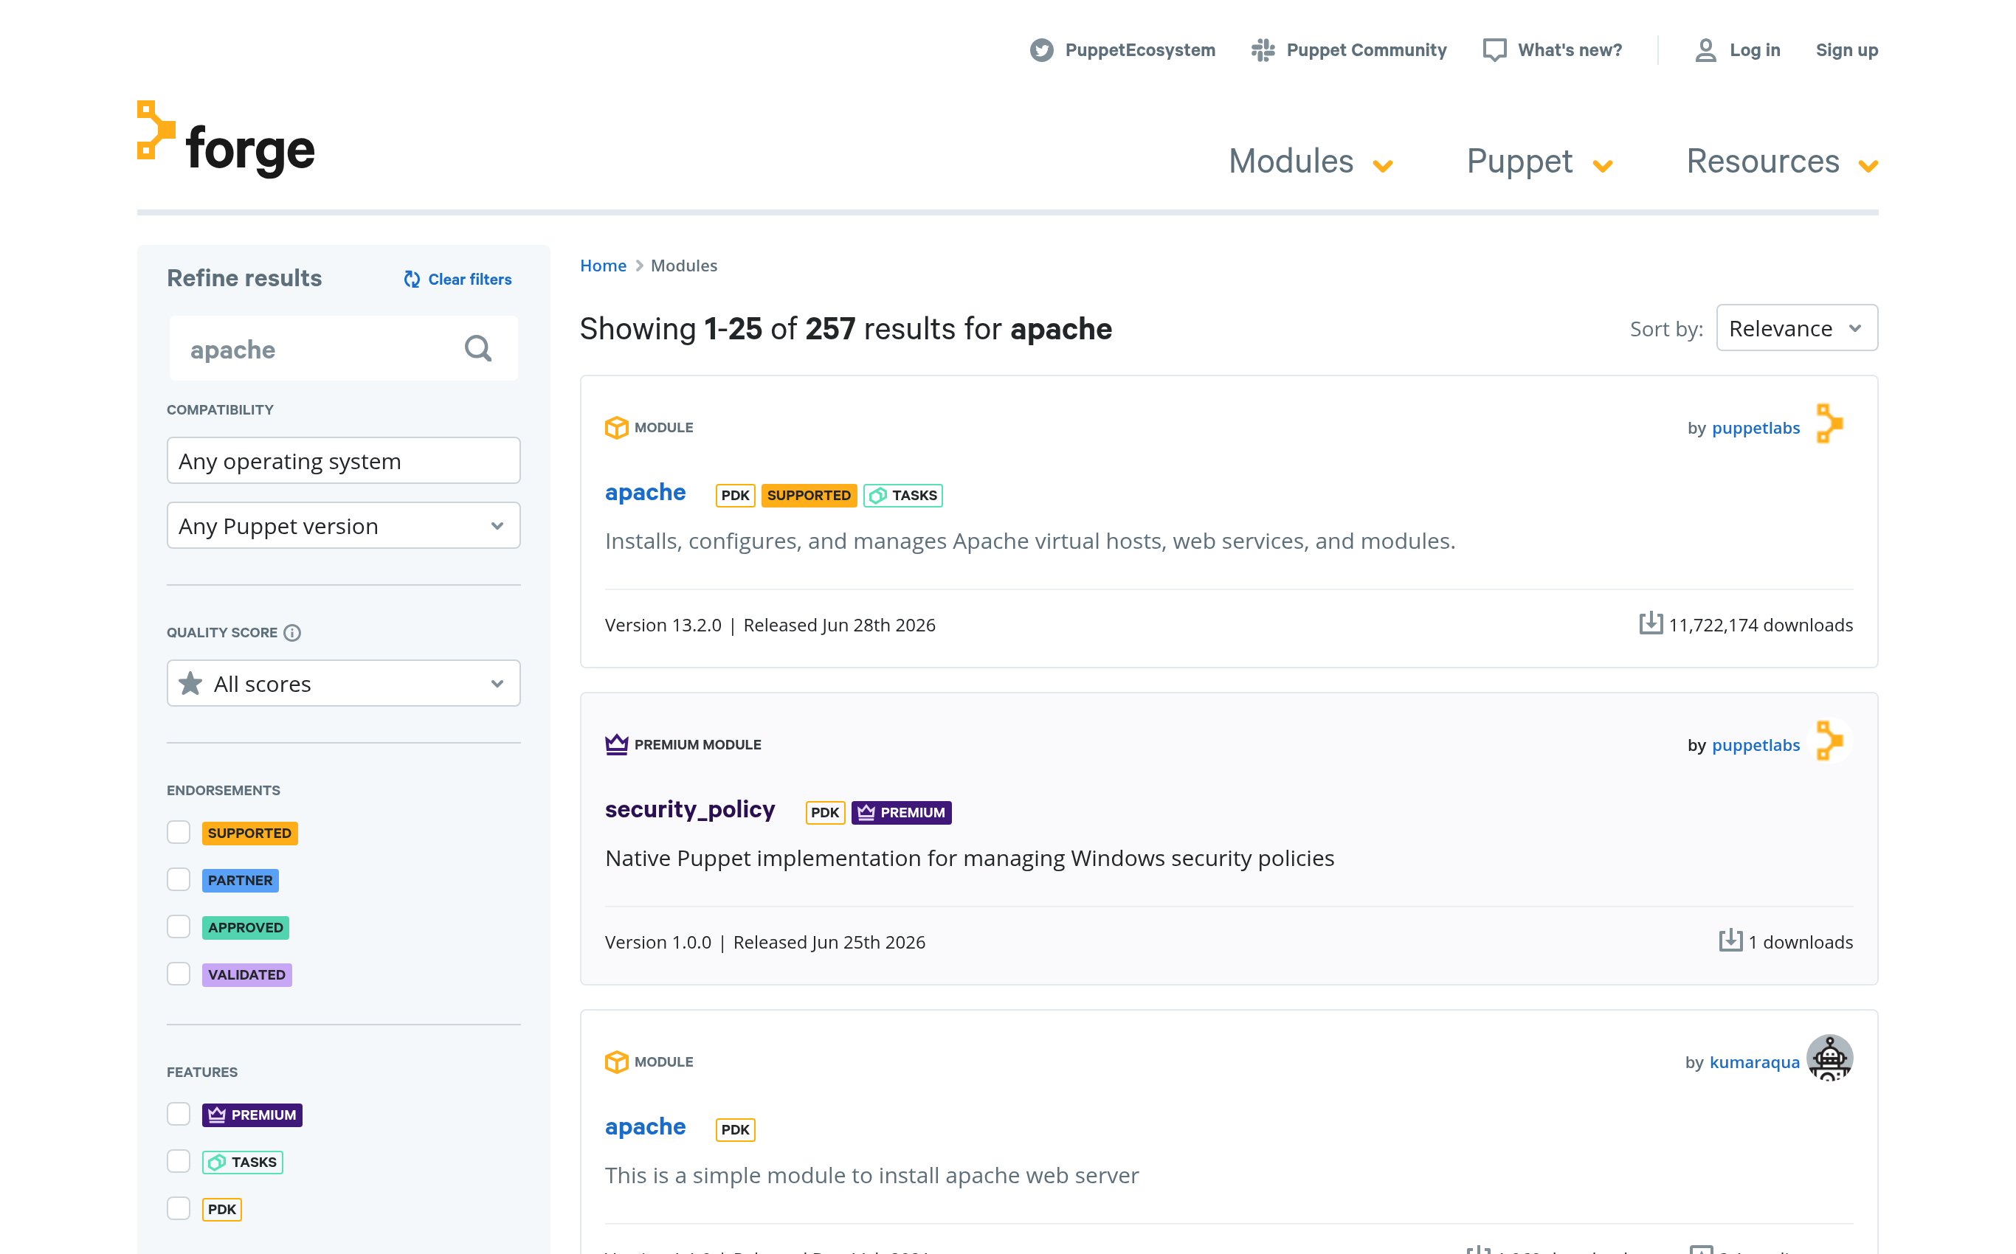Open the puppetlabs apache module title

[x=646, y=493]
